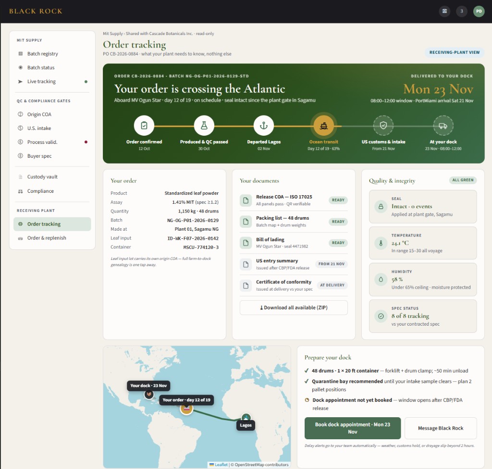Click the container number MSCU-774120-3
Screen dimensions: 492x469
(x=201, y=247)
